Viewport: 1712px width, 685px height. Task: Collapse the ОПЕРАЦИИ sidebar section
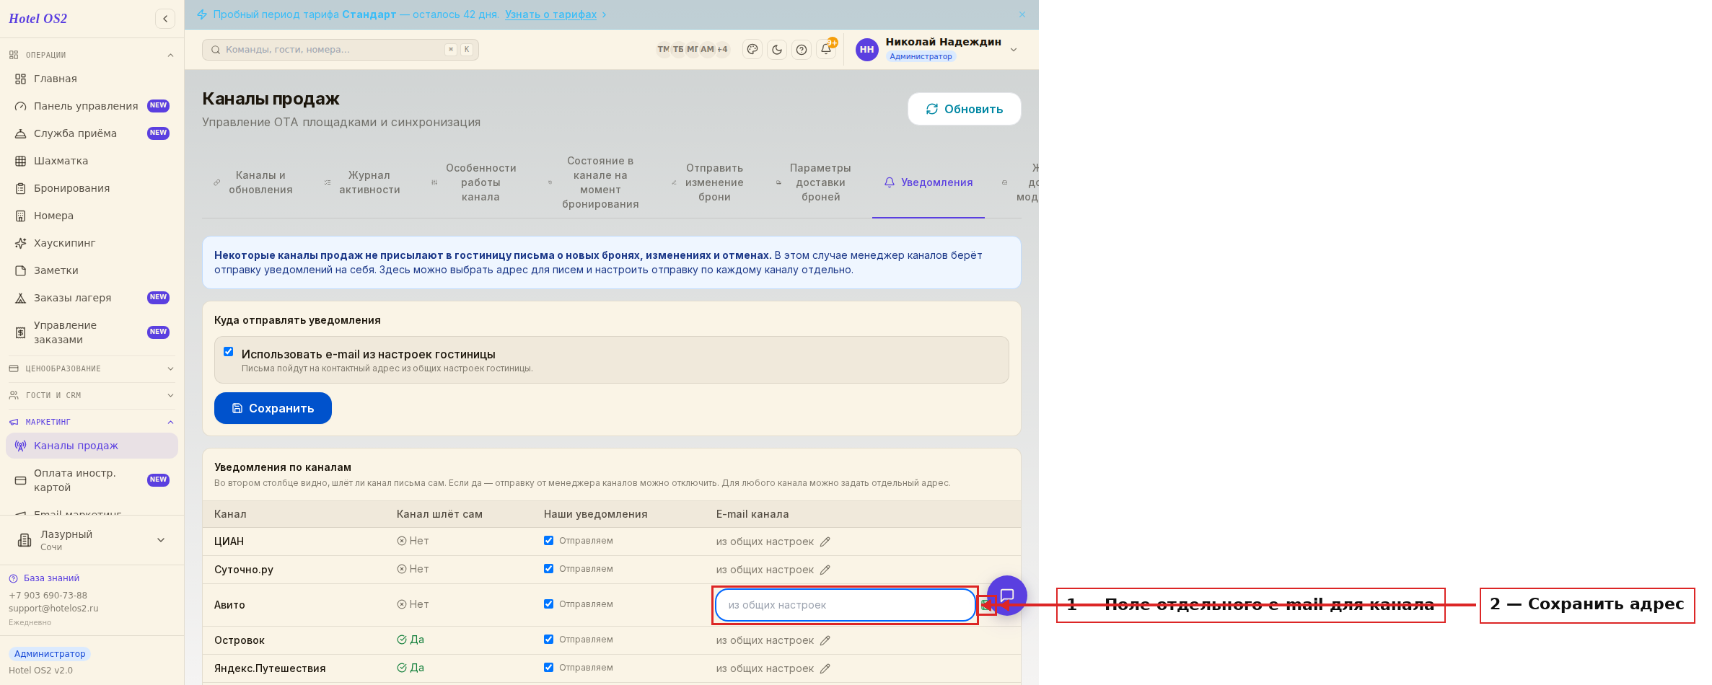coord(92,55)
